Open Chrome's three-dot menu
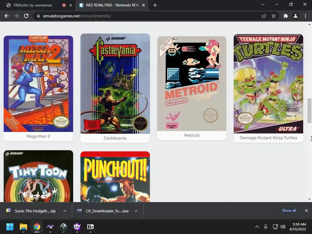This screenshot has width=312, height=234. [305, 16]
